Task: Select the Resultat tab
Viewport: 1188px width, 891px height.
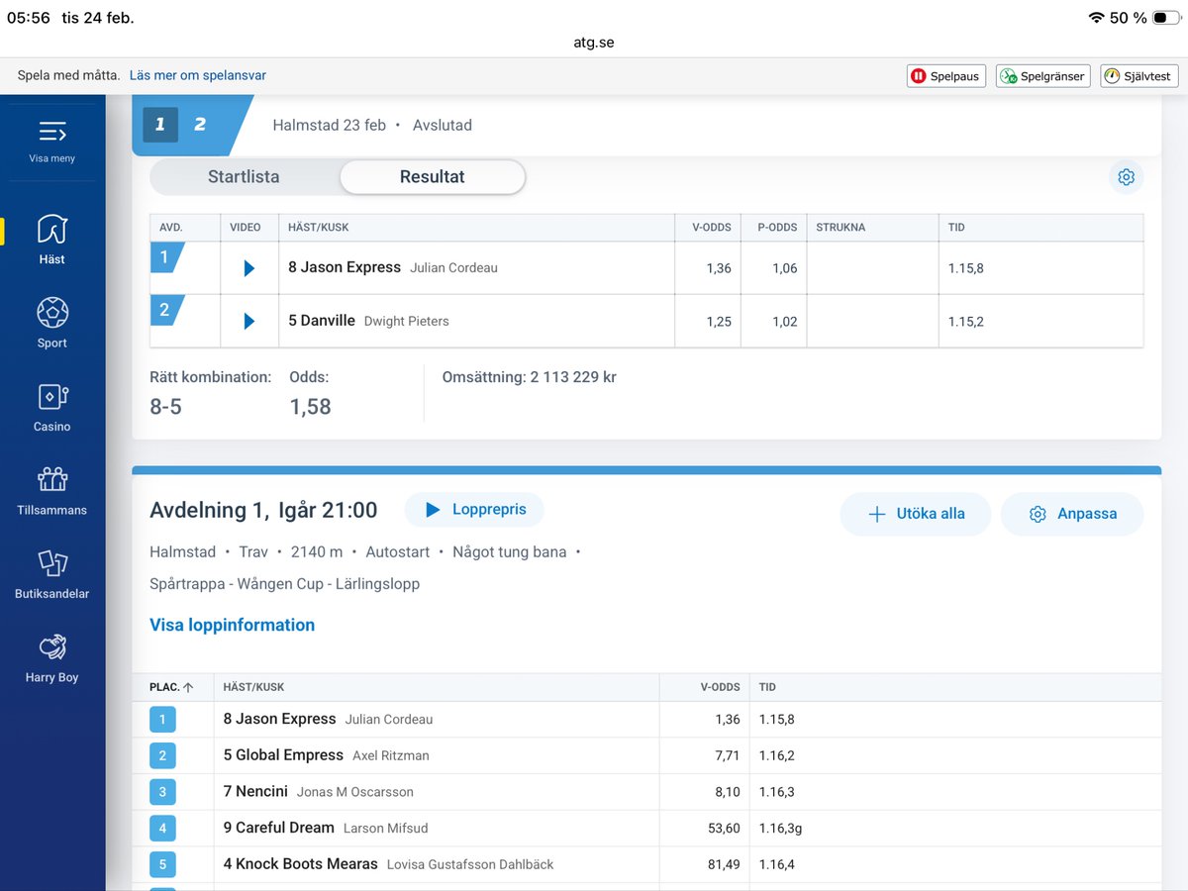Action: (433, 177)
